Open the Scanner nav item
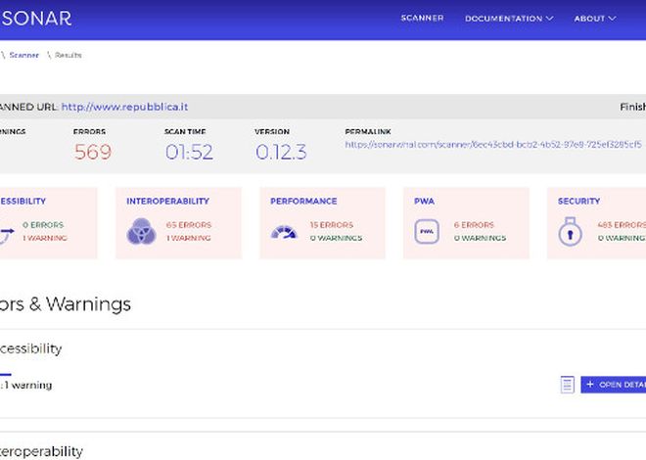 422,19
